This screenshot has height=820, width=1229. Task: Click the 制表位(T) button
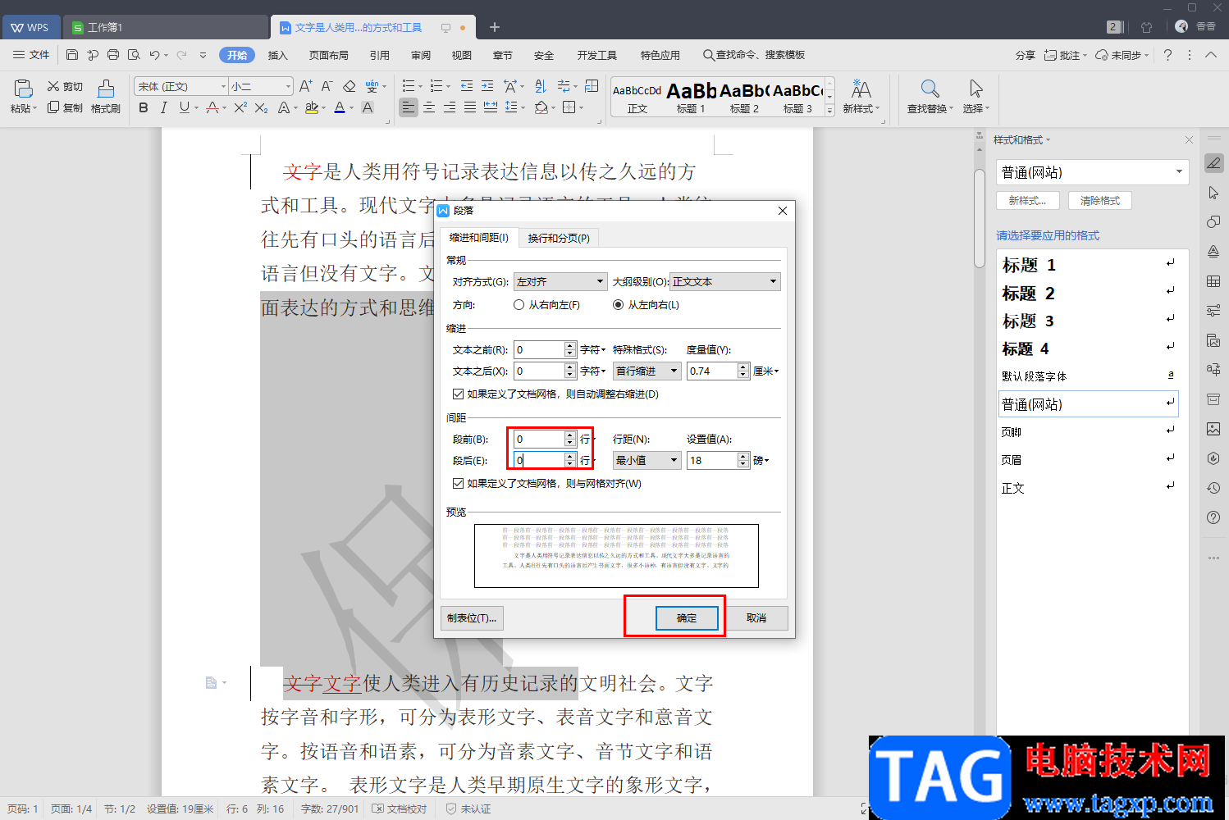click(x=472, y=618)
